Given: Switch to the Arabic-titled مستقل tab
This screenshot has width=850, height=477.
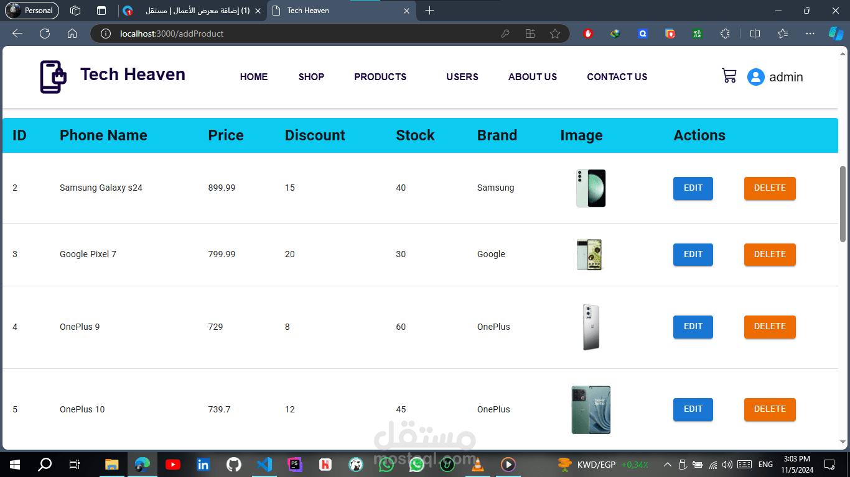Looking at the screenshot, I should [192, 11].
